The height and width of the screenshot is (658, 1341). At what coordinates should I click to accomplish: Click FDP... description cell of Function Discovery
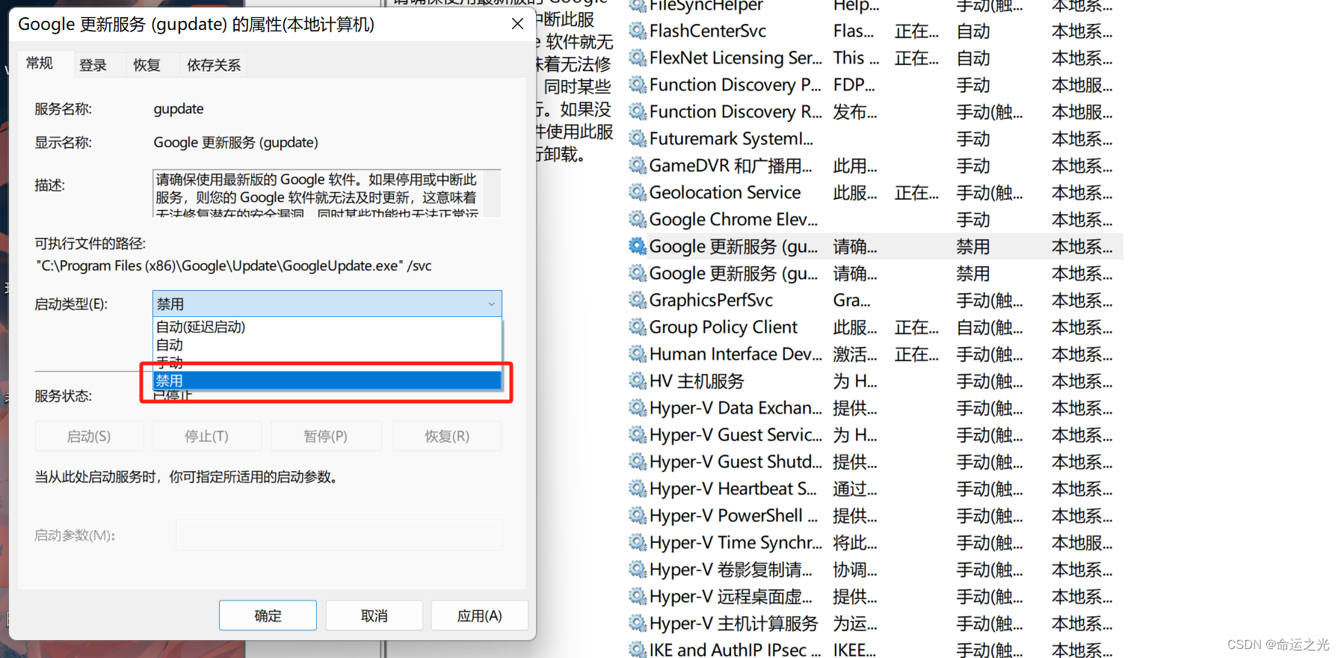(x=854, y=85)
